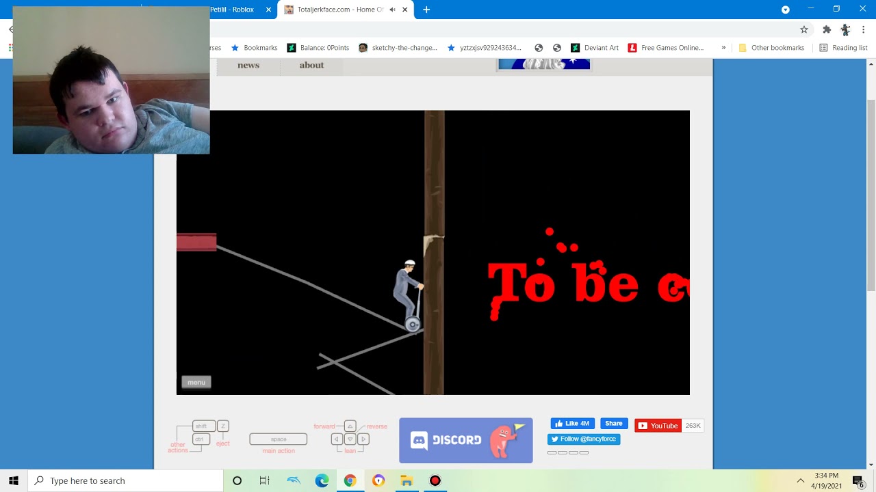This screenshot has height=492, width=876.
Task: Click the shift key control graphic
Action: [x=204, y=426]
